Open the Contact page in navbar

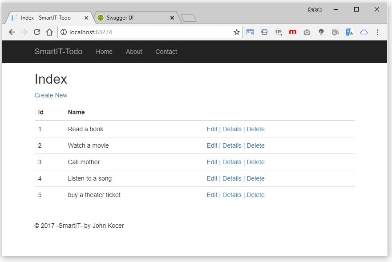click(166, 52)
